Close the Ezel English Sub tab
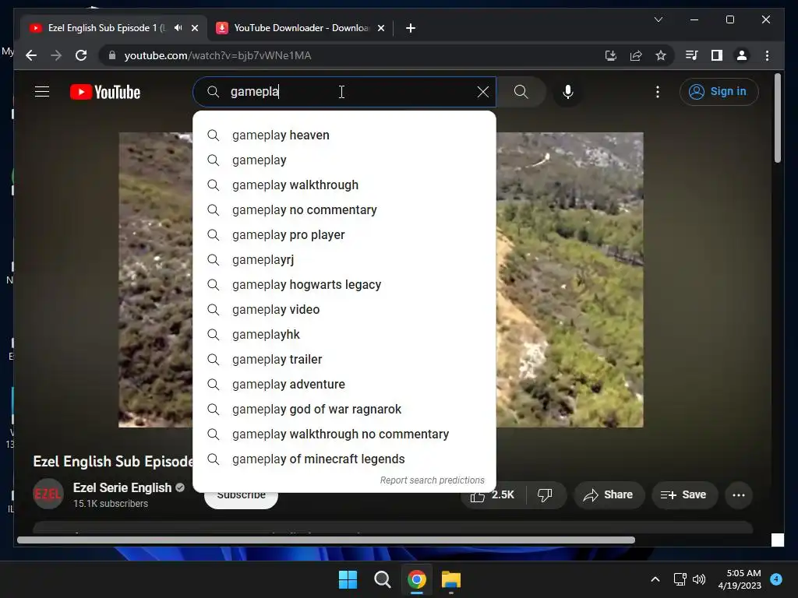798x598 pixels. coord(194,28)
